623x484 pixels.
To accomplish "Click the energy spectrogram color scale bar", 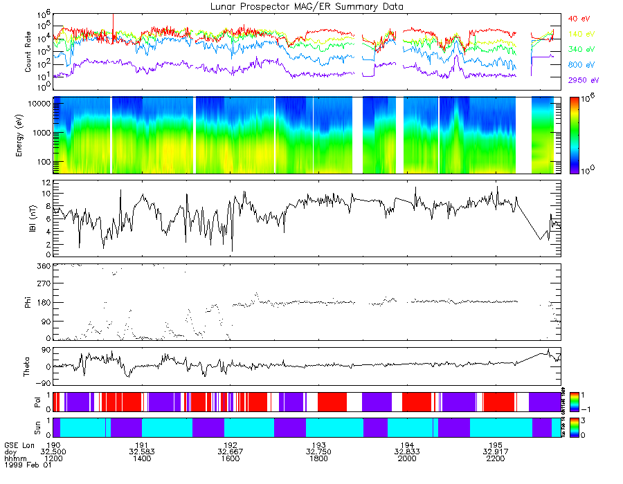I will point(574,136).
